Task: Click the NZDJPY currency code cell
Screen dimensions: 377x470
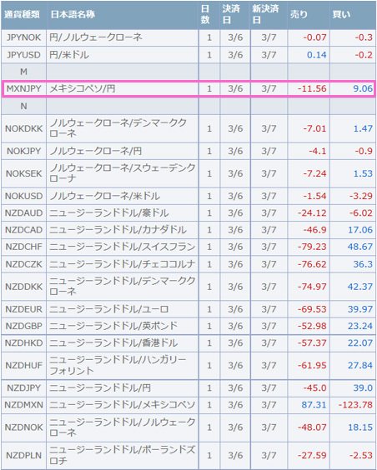Action: tap(23, 387)
